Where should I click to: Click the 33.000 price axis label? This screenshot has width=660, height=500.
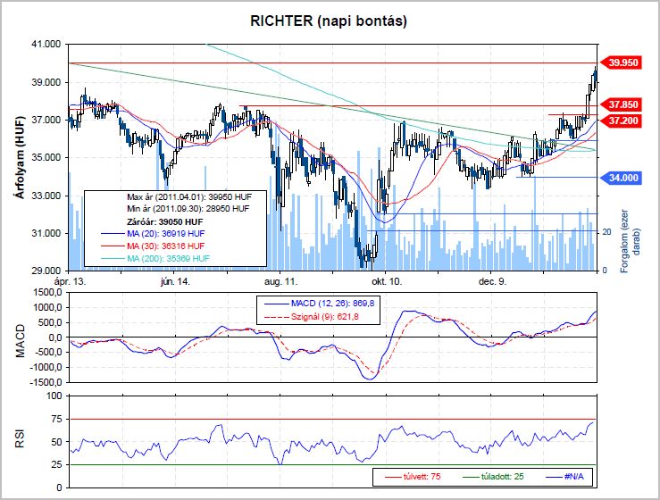(x=46, y=196)
